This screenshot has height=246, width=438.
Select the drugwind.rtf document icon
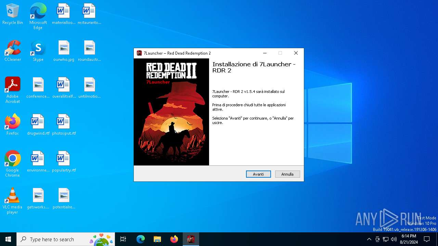(x=38, y=125)
